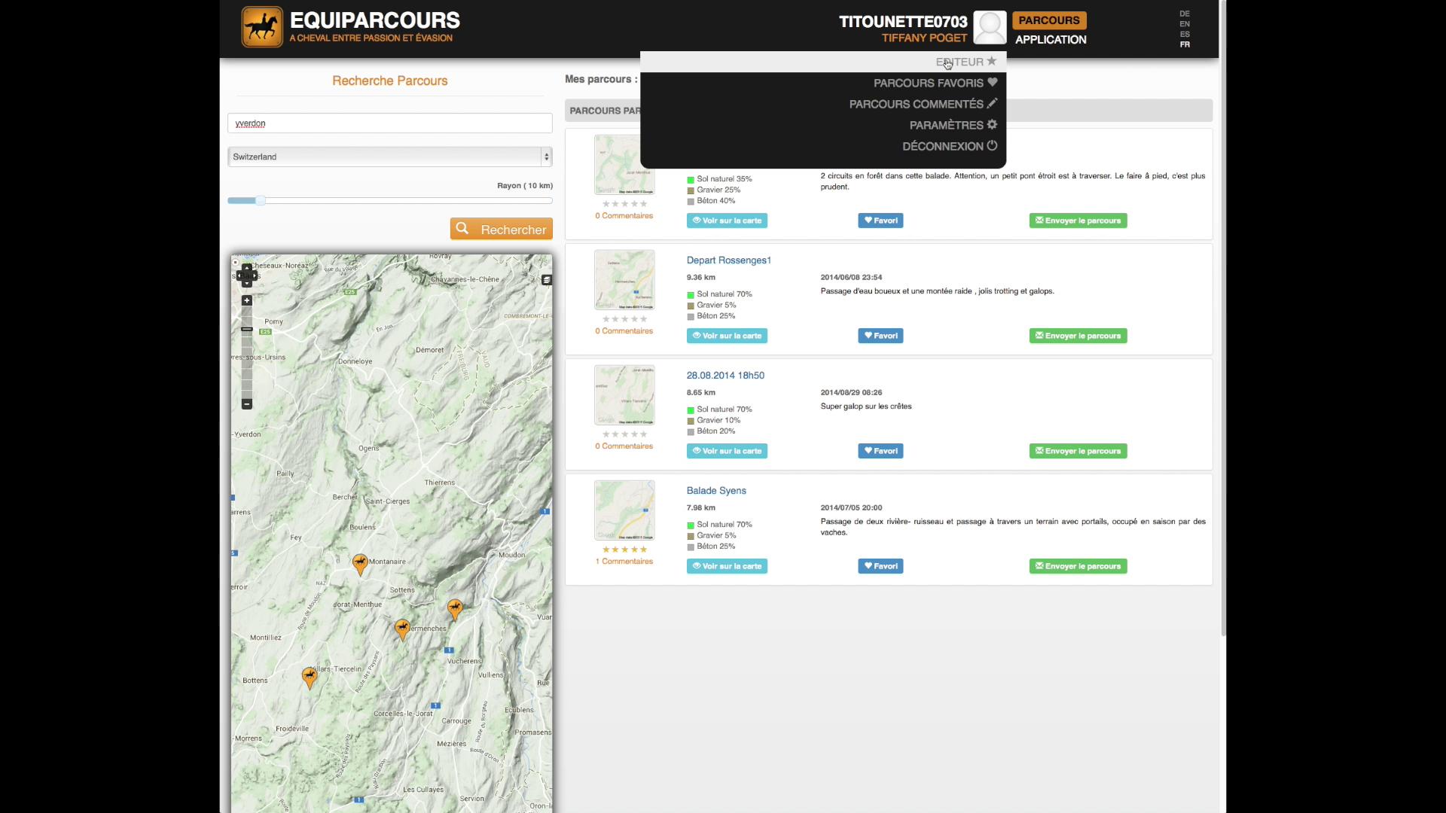Viewport: 1446px width, 813px height.
Task: Click Envoyer le parcours in the first card
Action: (1078, 221)
